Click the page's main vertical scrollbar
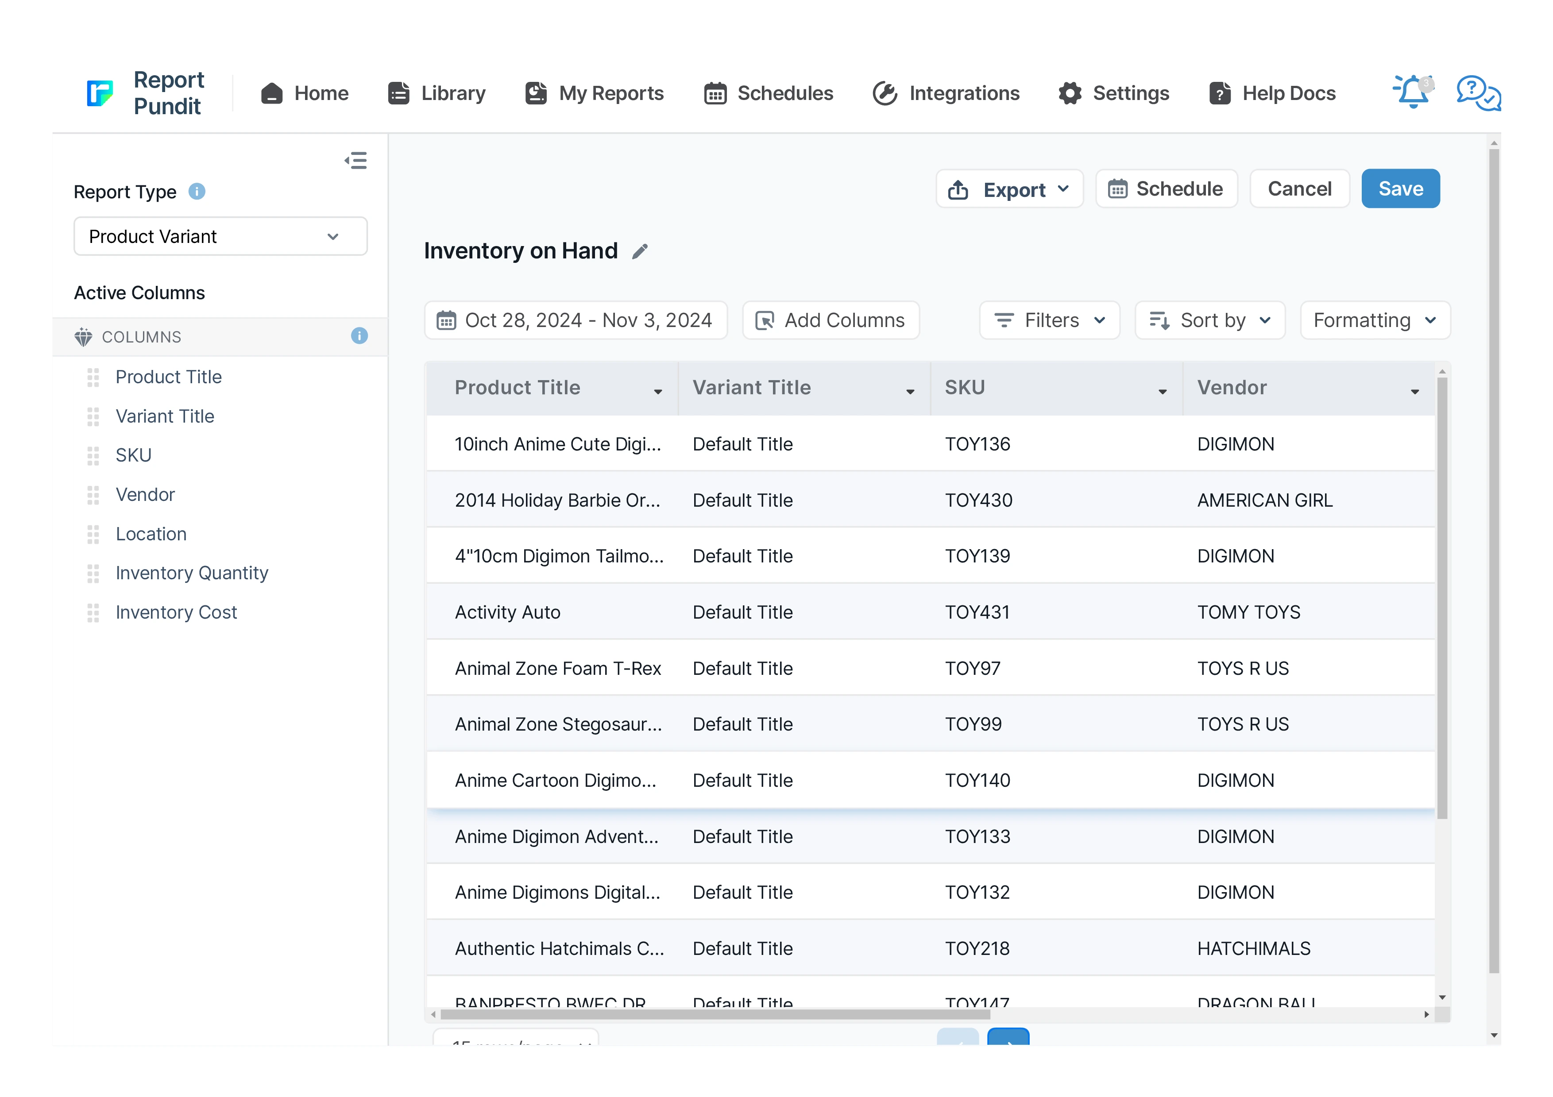 tap(1494, 561)
